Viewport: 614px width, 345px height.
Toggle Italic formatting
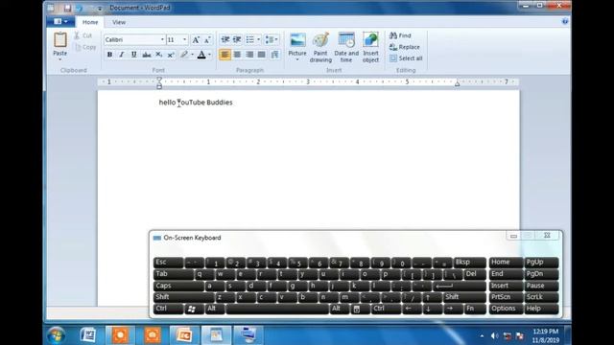pyautogui.click(x=122, y=55)
